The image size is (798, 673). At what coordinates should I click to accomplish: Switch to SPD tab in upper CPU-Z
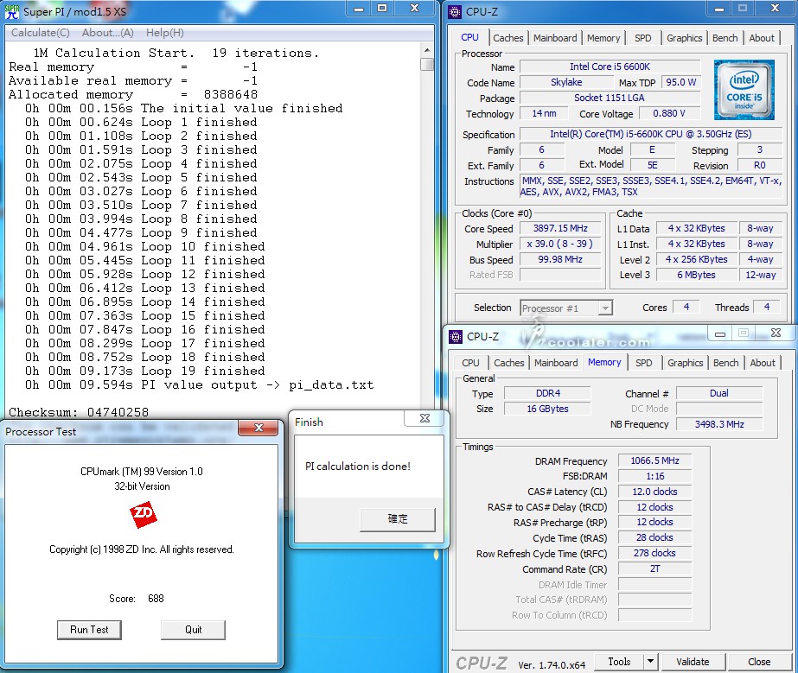[642, 38]
